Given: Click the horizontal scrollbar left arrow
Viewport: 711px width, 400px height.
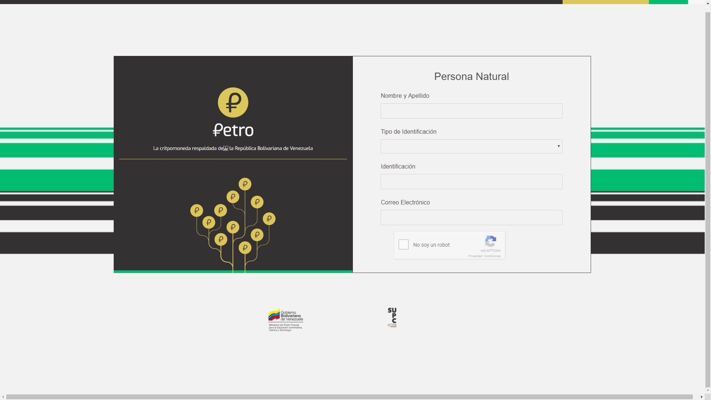Looking at the screenshot, I should [x=3, y=397].
